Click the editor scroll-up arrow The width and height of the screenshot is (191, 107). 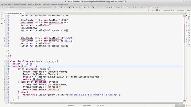tap(184, 16)
